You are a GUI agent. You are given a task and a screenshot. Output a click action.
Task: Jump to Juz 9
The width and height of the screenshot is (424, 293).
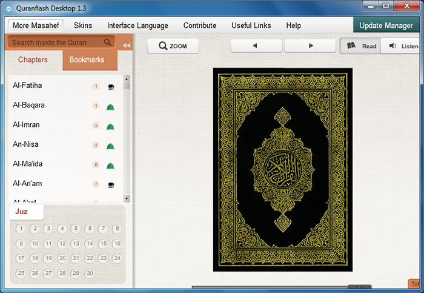21,244
